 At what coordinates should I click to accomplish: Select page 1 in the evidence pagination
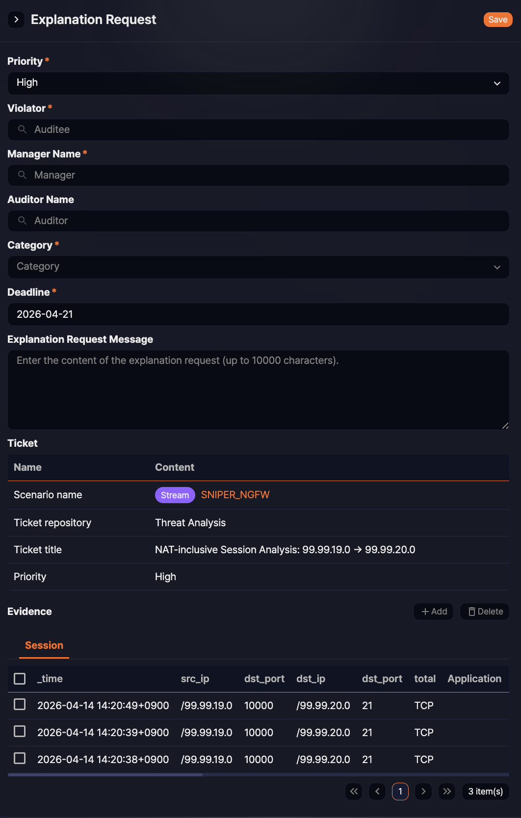coord(400,791)
